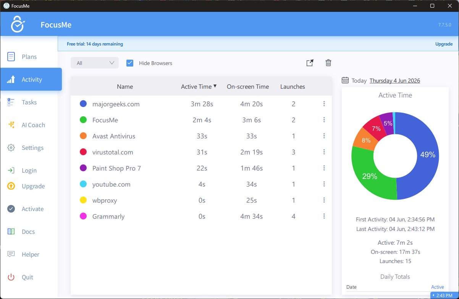Click the trash delete icon
Screen dimensions: 459x299
(x=328, y=63)
